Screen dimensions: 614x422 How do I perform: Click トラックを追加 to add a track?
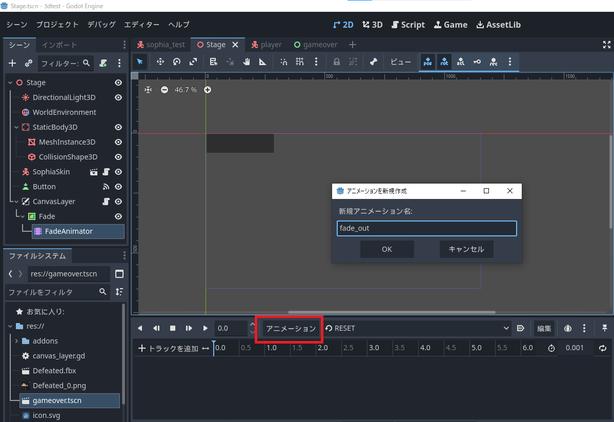169,348
